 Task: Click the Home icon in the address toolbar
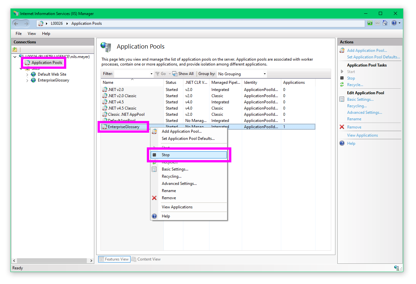[385, 23]
